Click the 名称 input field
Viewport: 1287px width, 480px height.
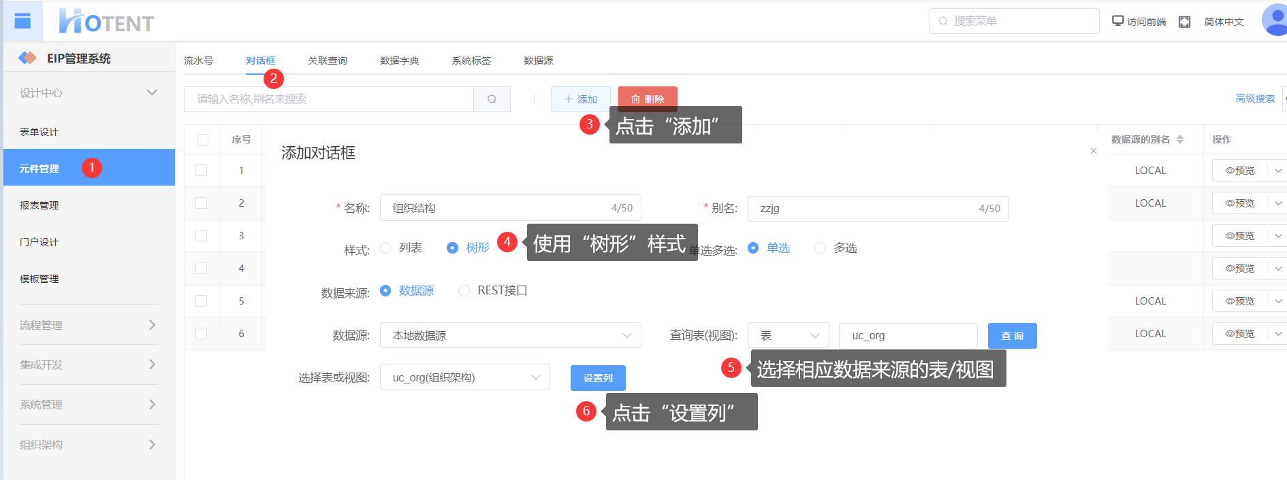click(x=497, y=208)
